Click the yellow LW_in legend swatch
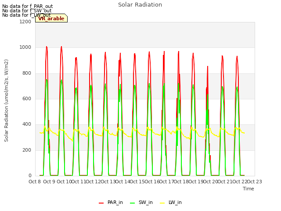 (162, 203)
